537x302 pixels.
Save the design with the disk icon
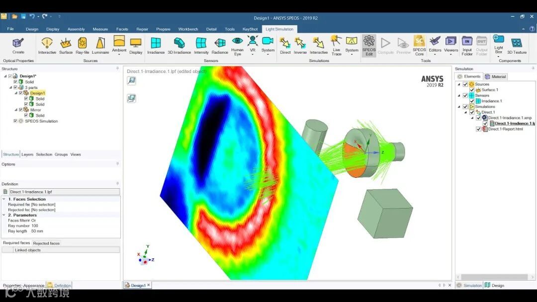(23, 16)
